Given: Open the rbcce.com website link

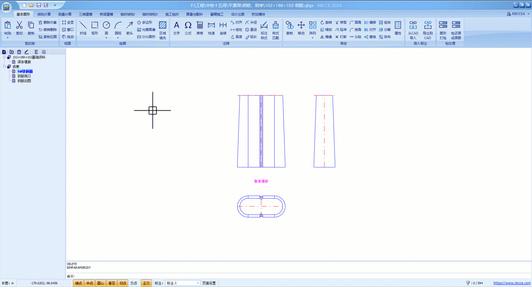Looking at the screenshot, I should [x=512, y=283].
